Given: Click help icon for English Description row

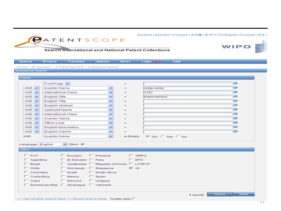Looking at the screenshot, I should tap(235, 127).
